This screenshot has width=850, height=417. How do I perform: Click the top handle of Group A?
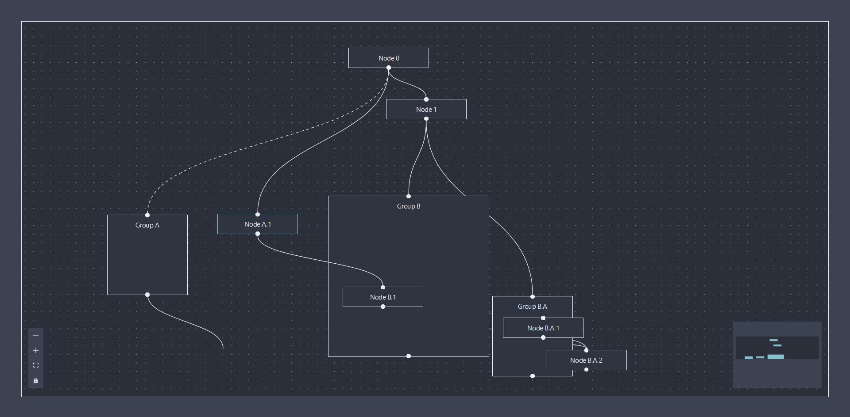(x=147, y=215)
